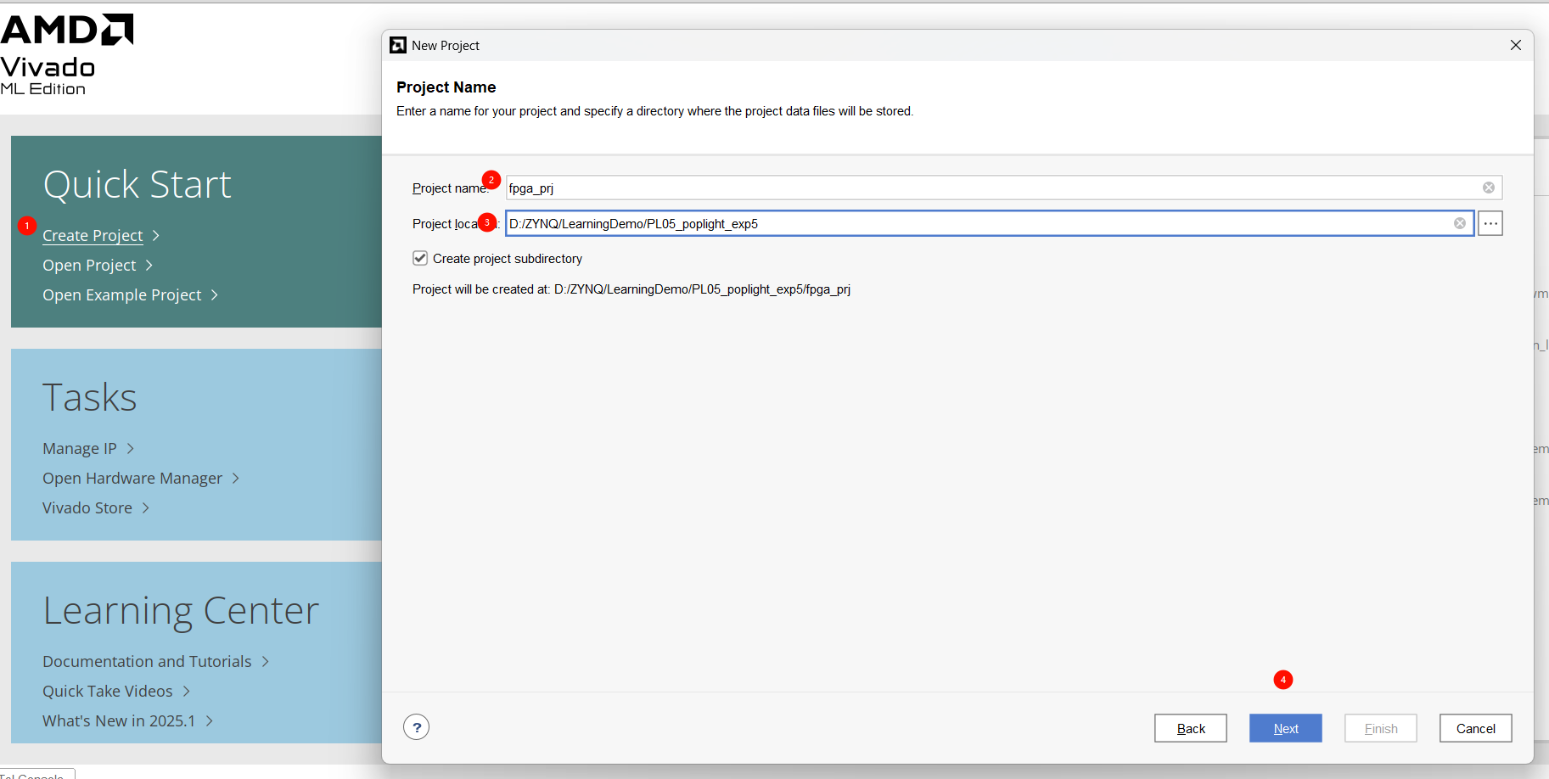Open the Create Project link
Viewport: 1549px width, 779px height.
pyautogui.click(x=93, y=235)
